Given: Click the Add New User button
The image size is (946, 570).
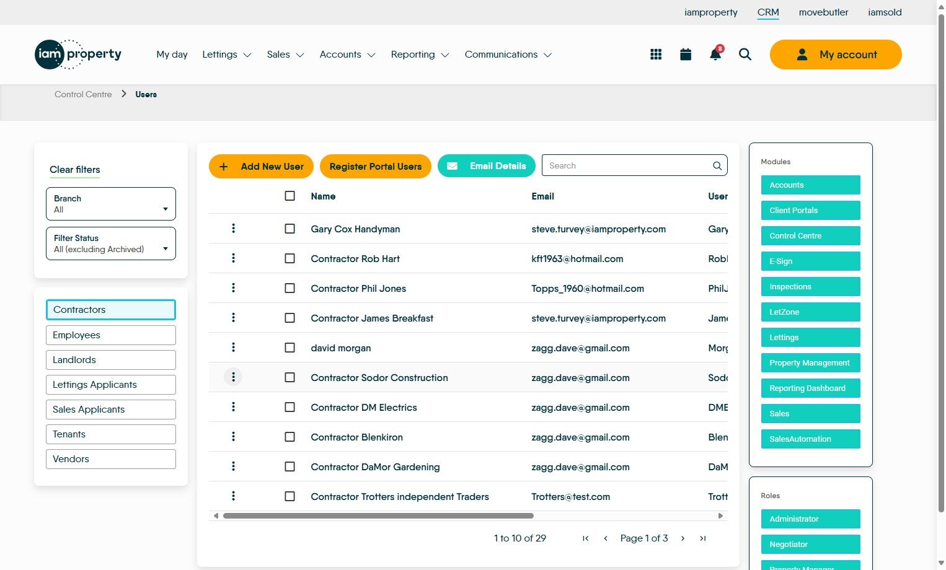Looking at the screenshot, I should pyautogui.click(x=261, y=166).
